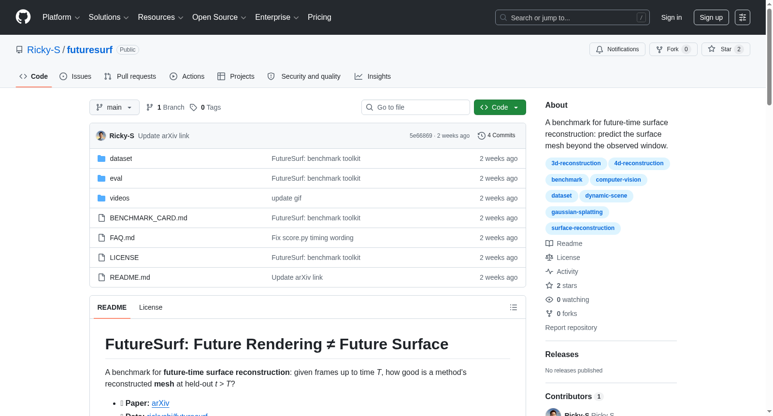Viewport: 773px width, 416px height.
Task: Open the Releases heading link
Action: (x=562, y=354)
